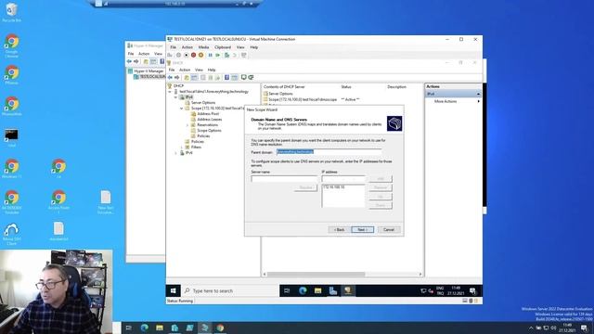The width and height of the screenshot is (594, 334).
Task: Go forward using the DHCP toolbar arrow
Action: click(x=177, y=78)
